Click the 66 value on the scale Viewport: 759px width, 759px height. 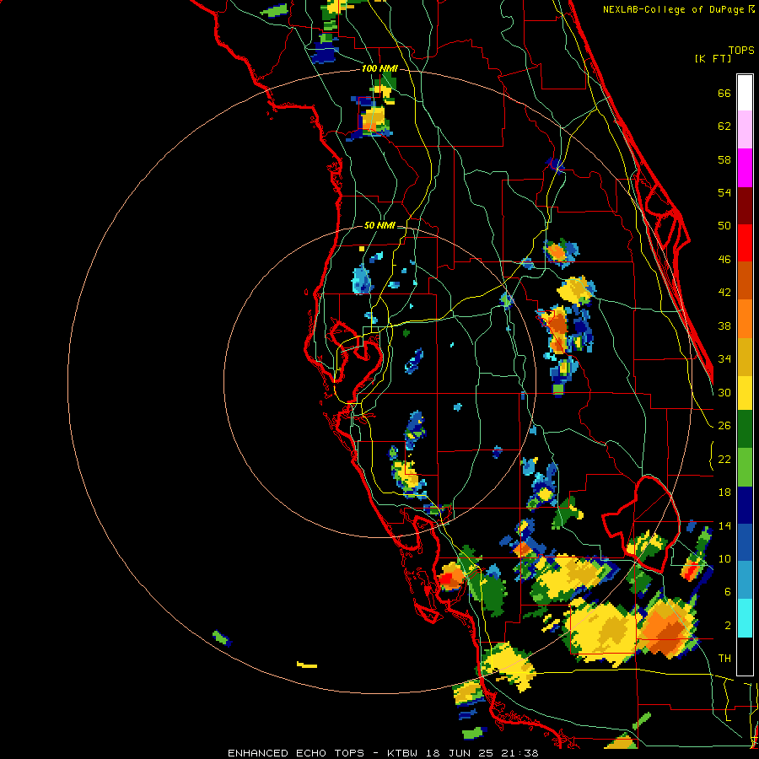click(724, 94)
